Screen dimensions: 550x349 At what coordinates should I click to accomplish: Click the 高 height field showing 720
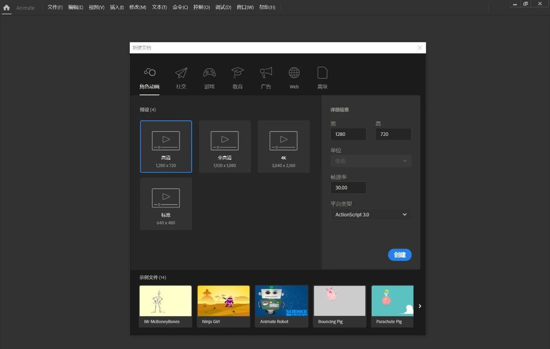[393, 134]
